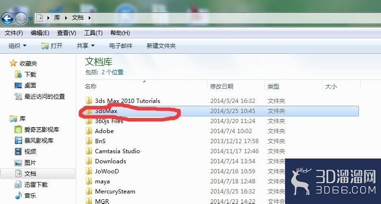
Task: Open 视频 library in sidebar
Action: click(x=30, y=152)
